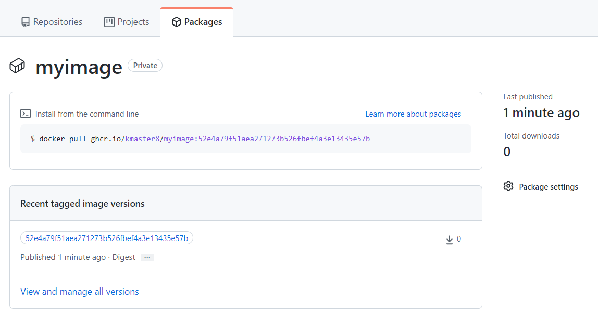Click the 'Total downloads' label
Viewport: 598px width, 314px height.
pos(531,136)
